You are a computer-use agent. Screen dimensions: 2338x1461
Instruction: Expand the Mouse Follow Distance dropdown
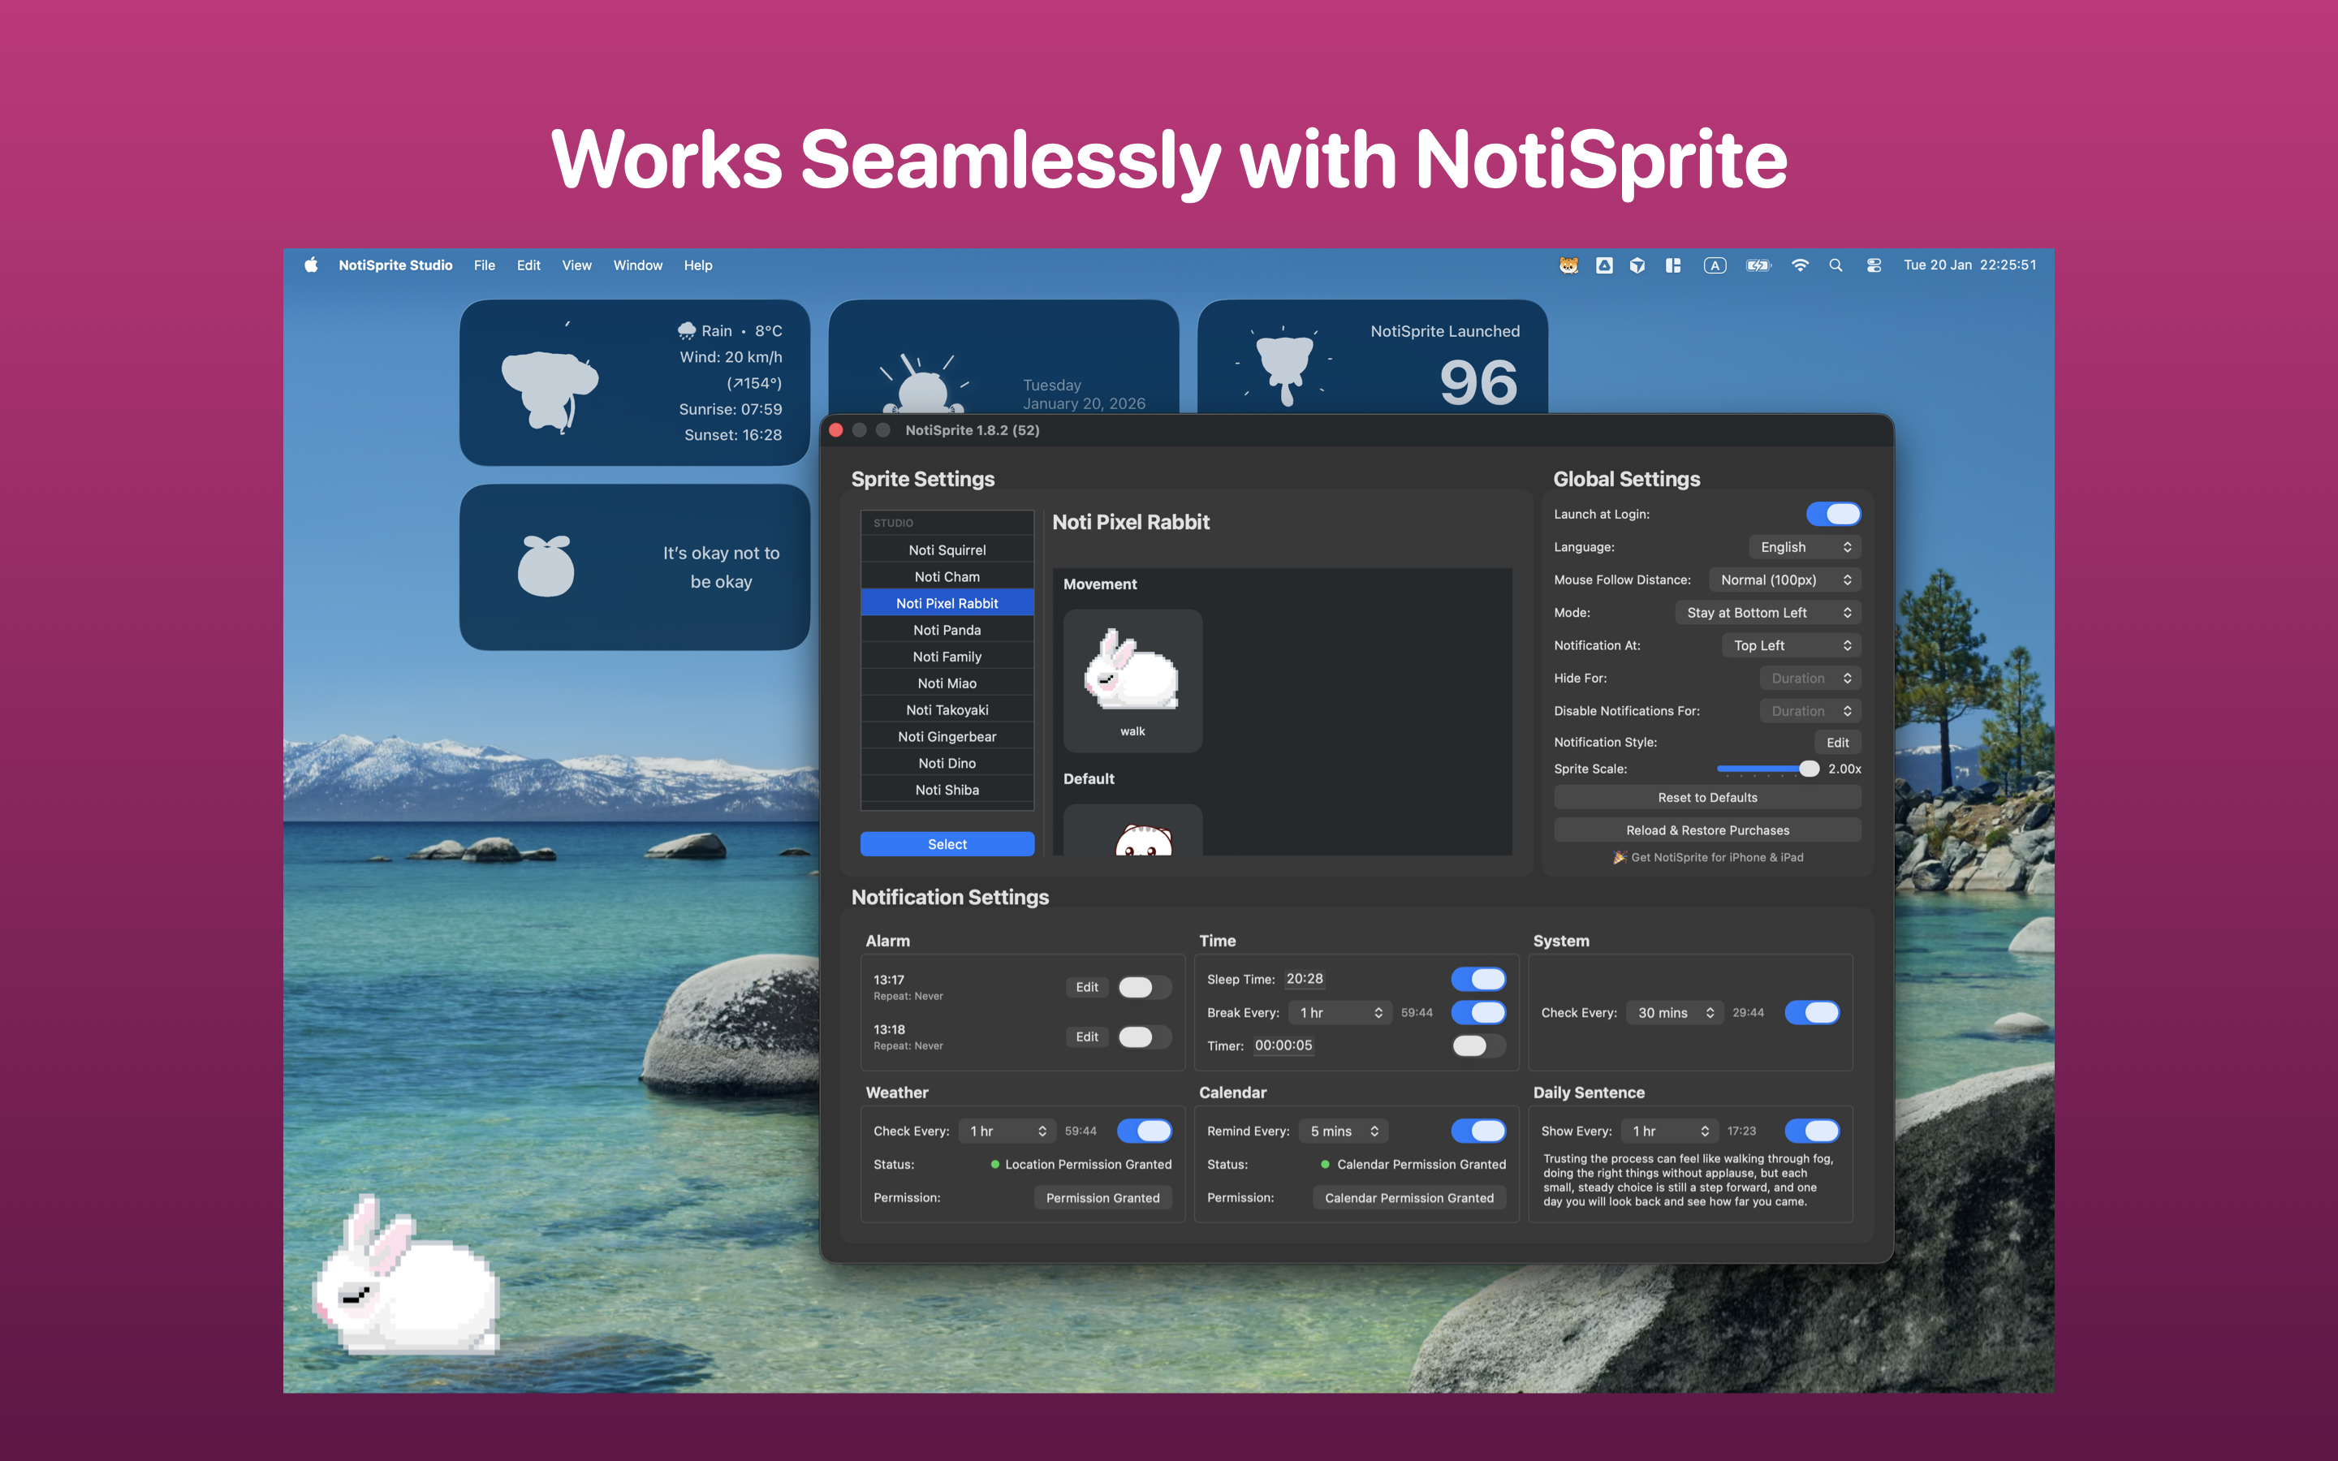click(1784, 580)
